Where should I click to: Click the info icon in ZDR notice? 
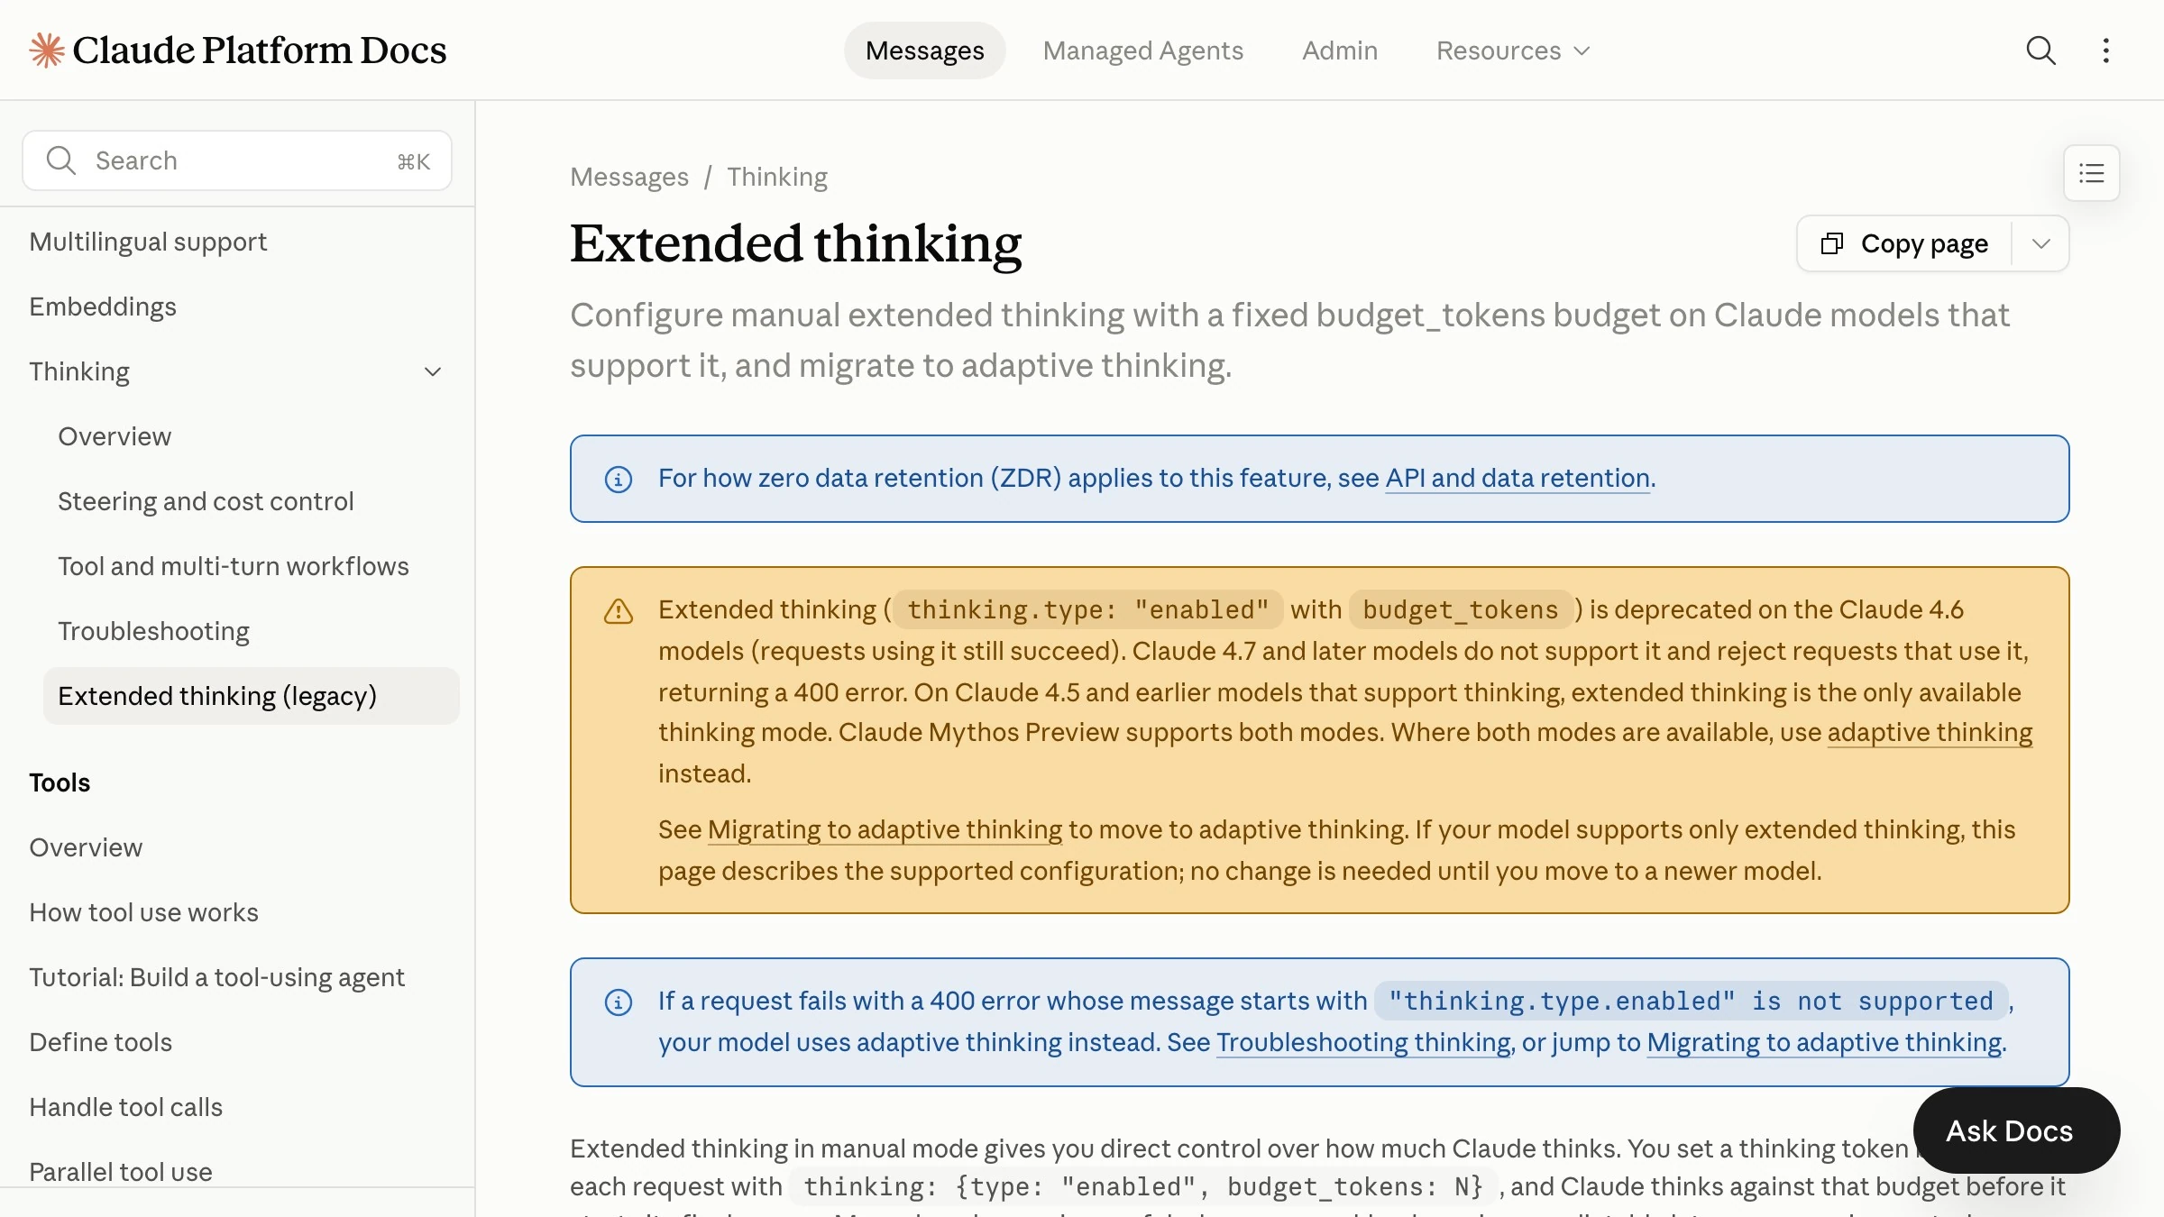pyautogui.click(x=619, y=479)
